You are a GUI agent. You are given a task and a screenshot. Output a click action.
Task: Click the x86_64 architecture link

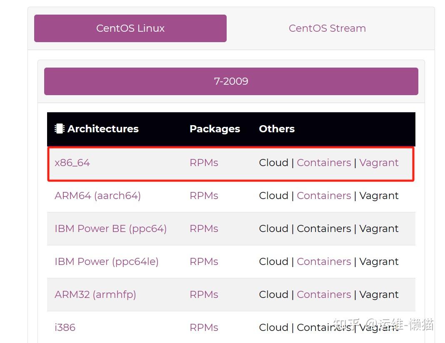click(72, 163)
